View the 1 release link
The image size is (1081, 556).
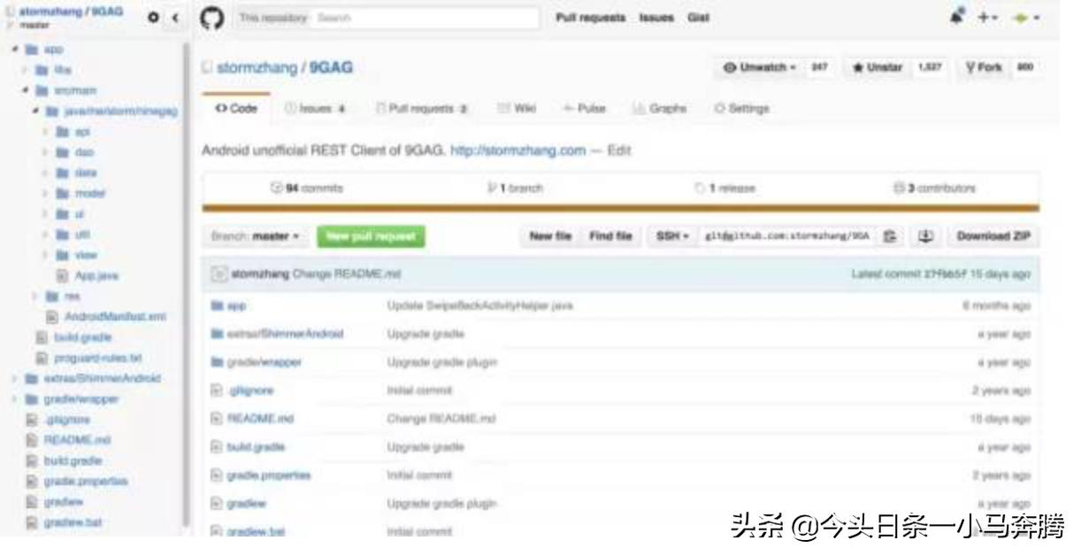(724, 189)
